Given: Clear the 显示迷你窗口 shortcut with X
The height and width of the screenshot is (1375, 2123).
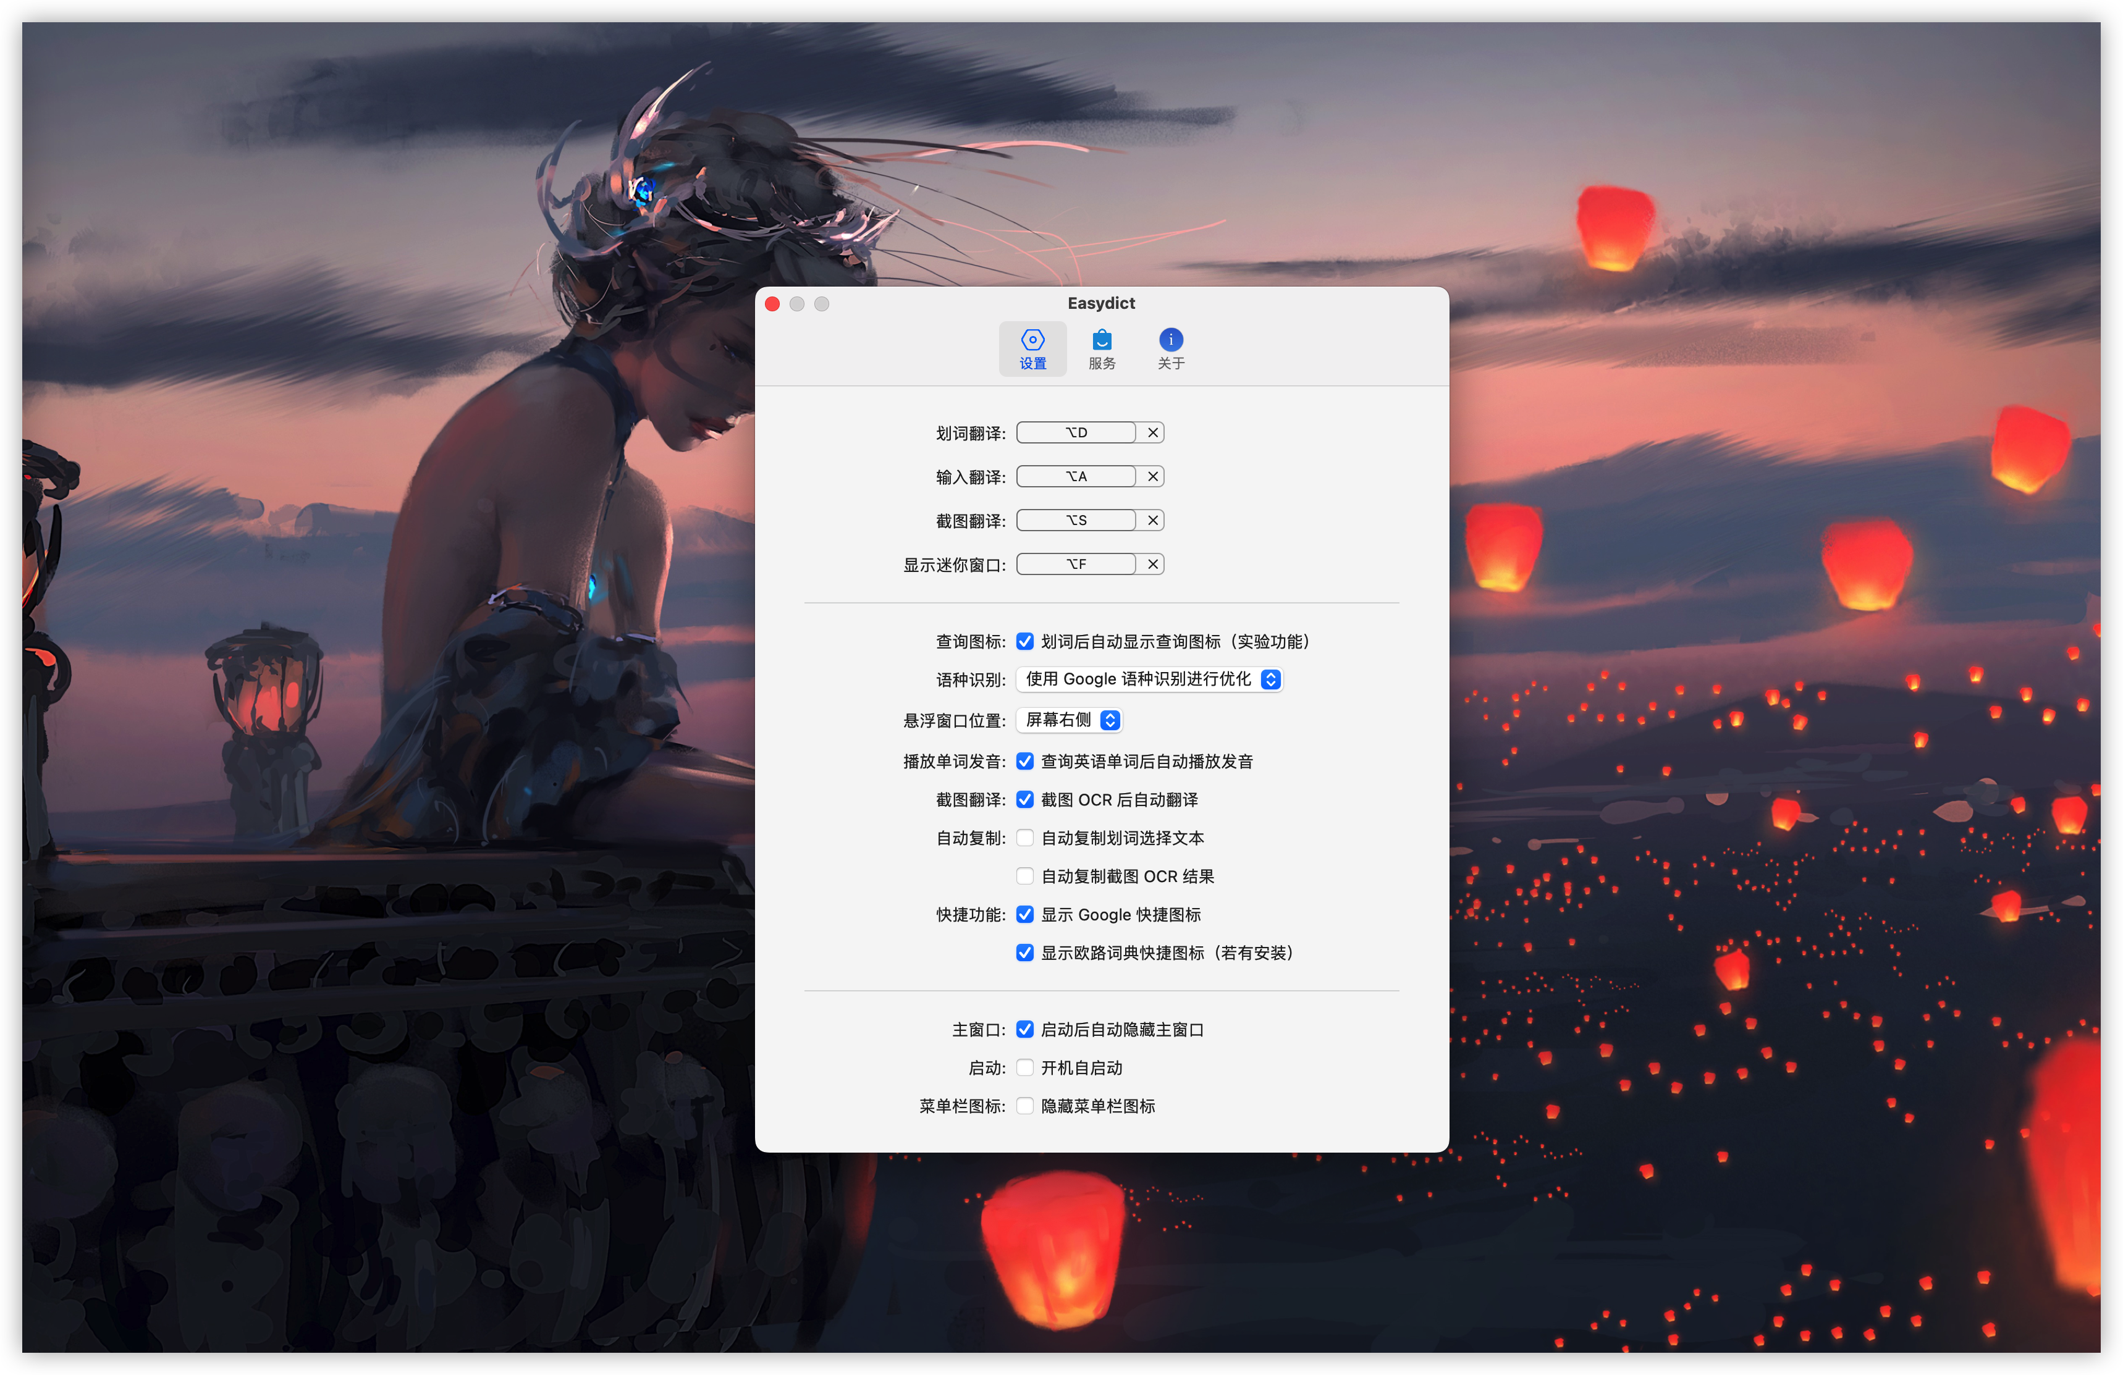Looking at the screenshot, I should (1152, 563).
